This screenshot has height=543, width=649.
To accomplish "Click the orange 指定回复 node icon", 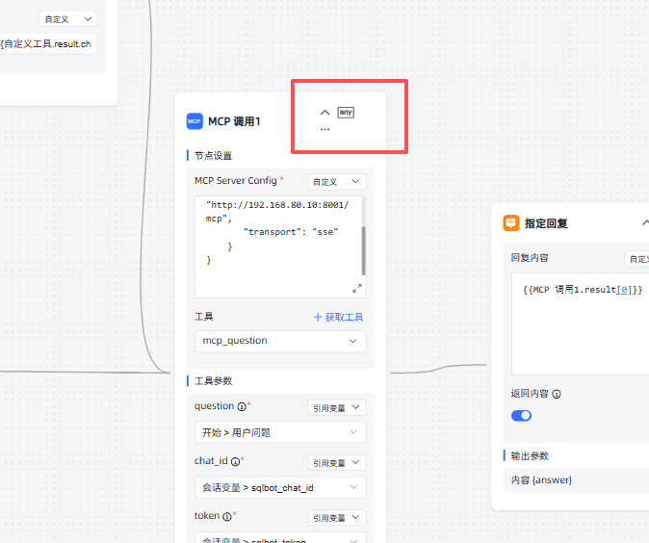I will pos(511,222).
